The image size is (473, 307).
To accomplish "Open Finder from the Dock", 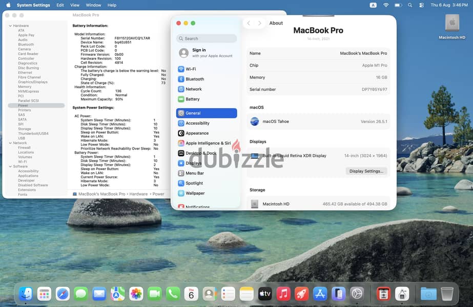I will coord(26,294).
